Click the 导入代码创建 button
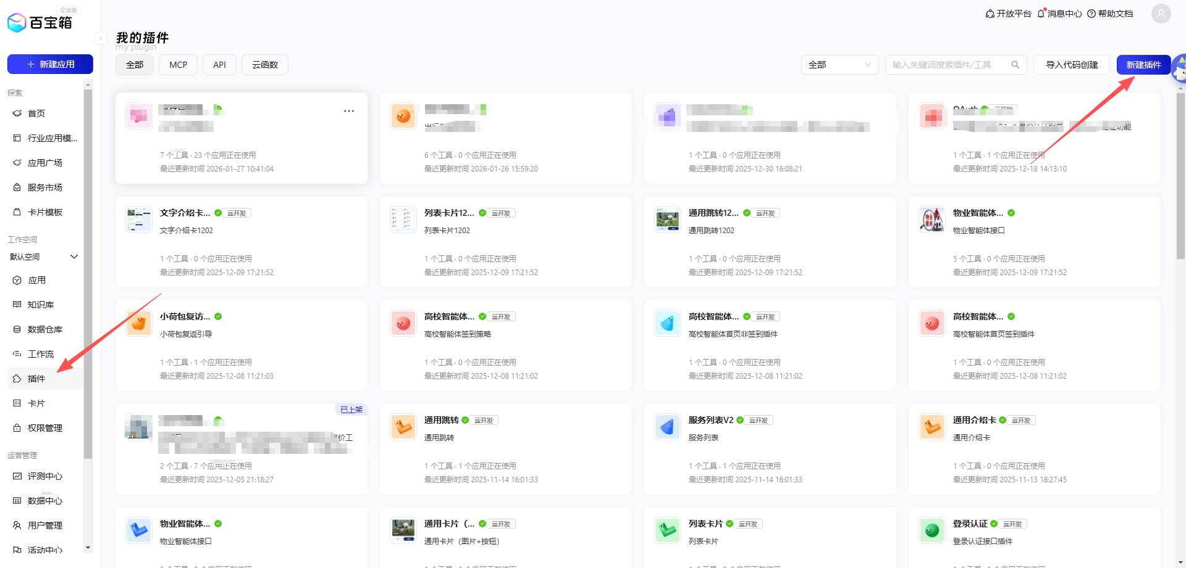The height and width of the screenshot is (568, 1186). click(1072, 65)
